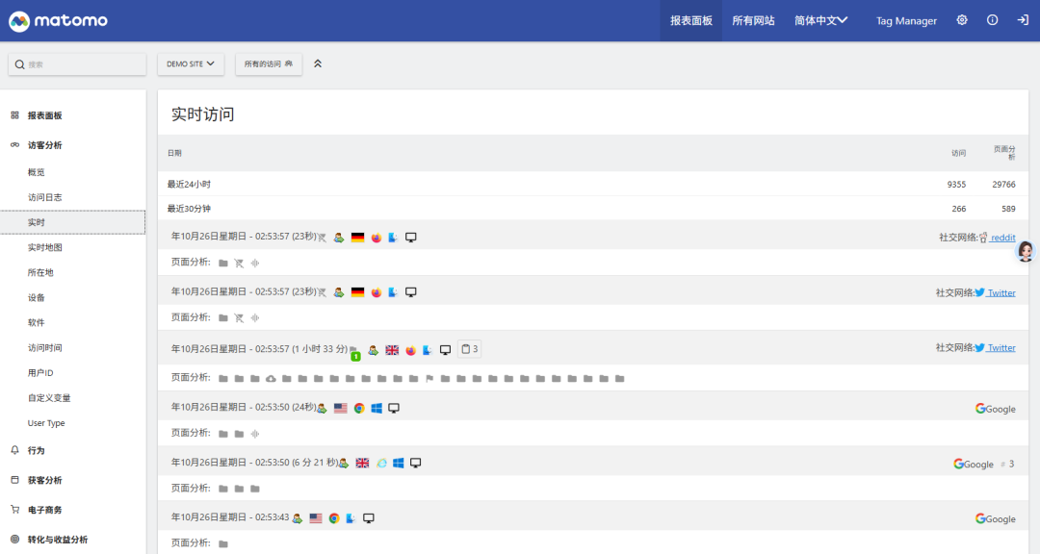Switch to 所有网站 in the top menu
Image resolution: width=1040 pixels, height=554 pixels.
pyautogui.click(x=753, y=19)
